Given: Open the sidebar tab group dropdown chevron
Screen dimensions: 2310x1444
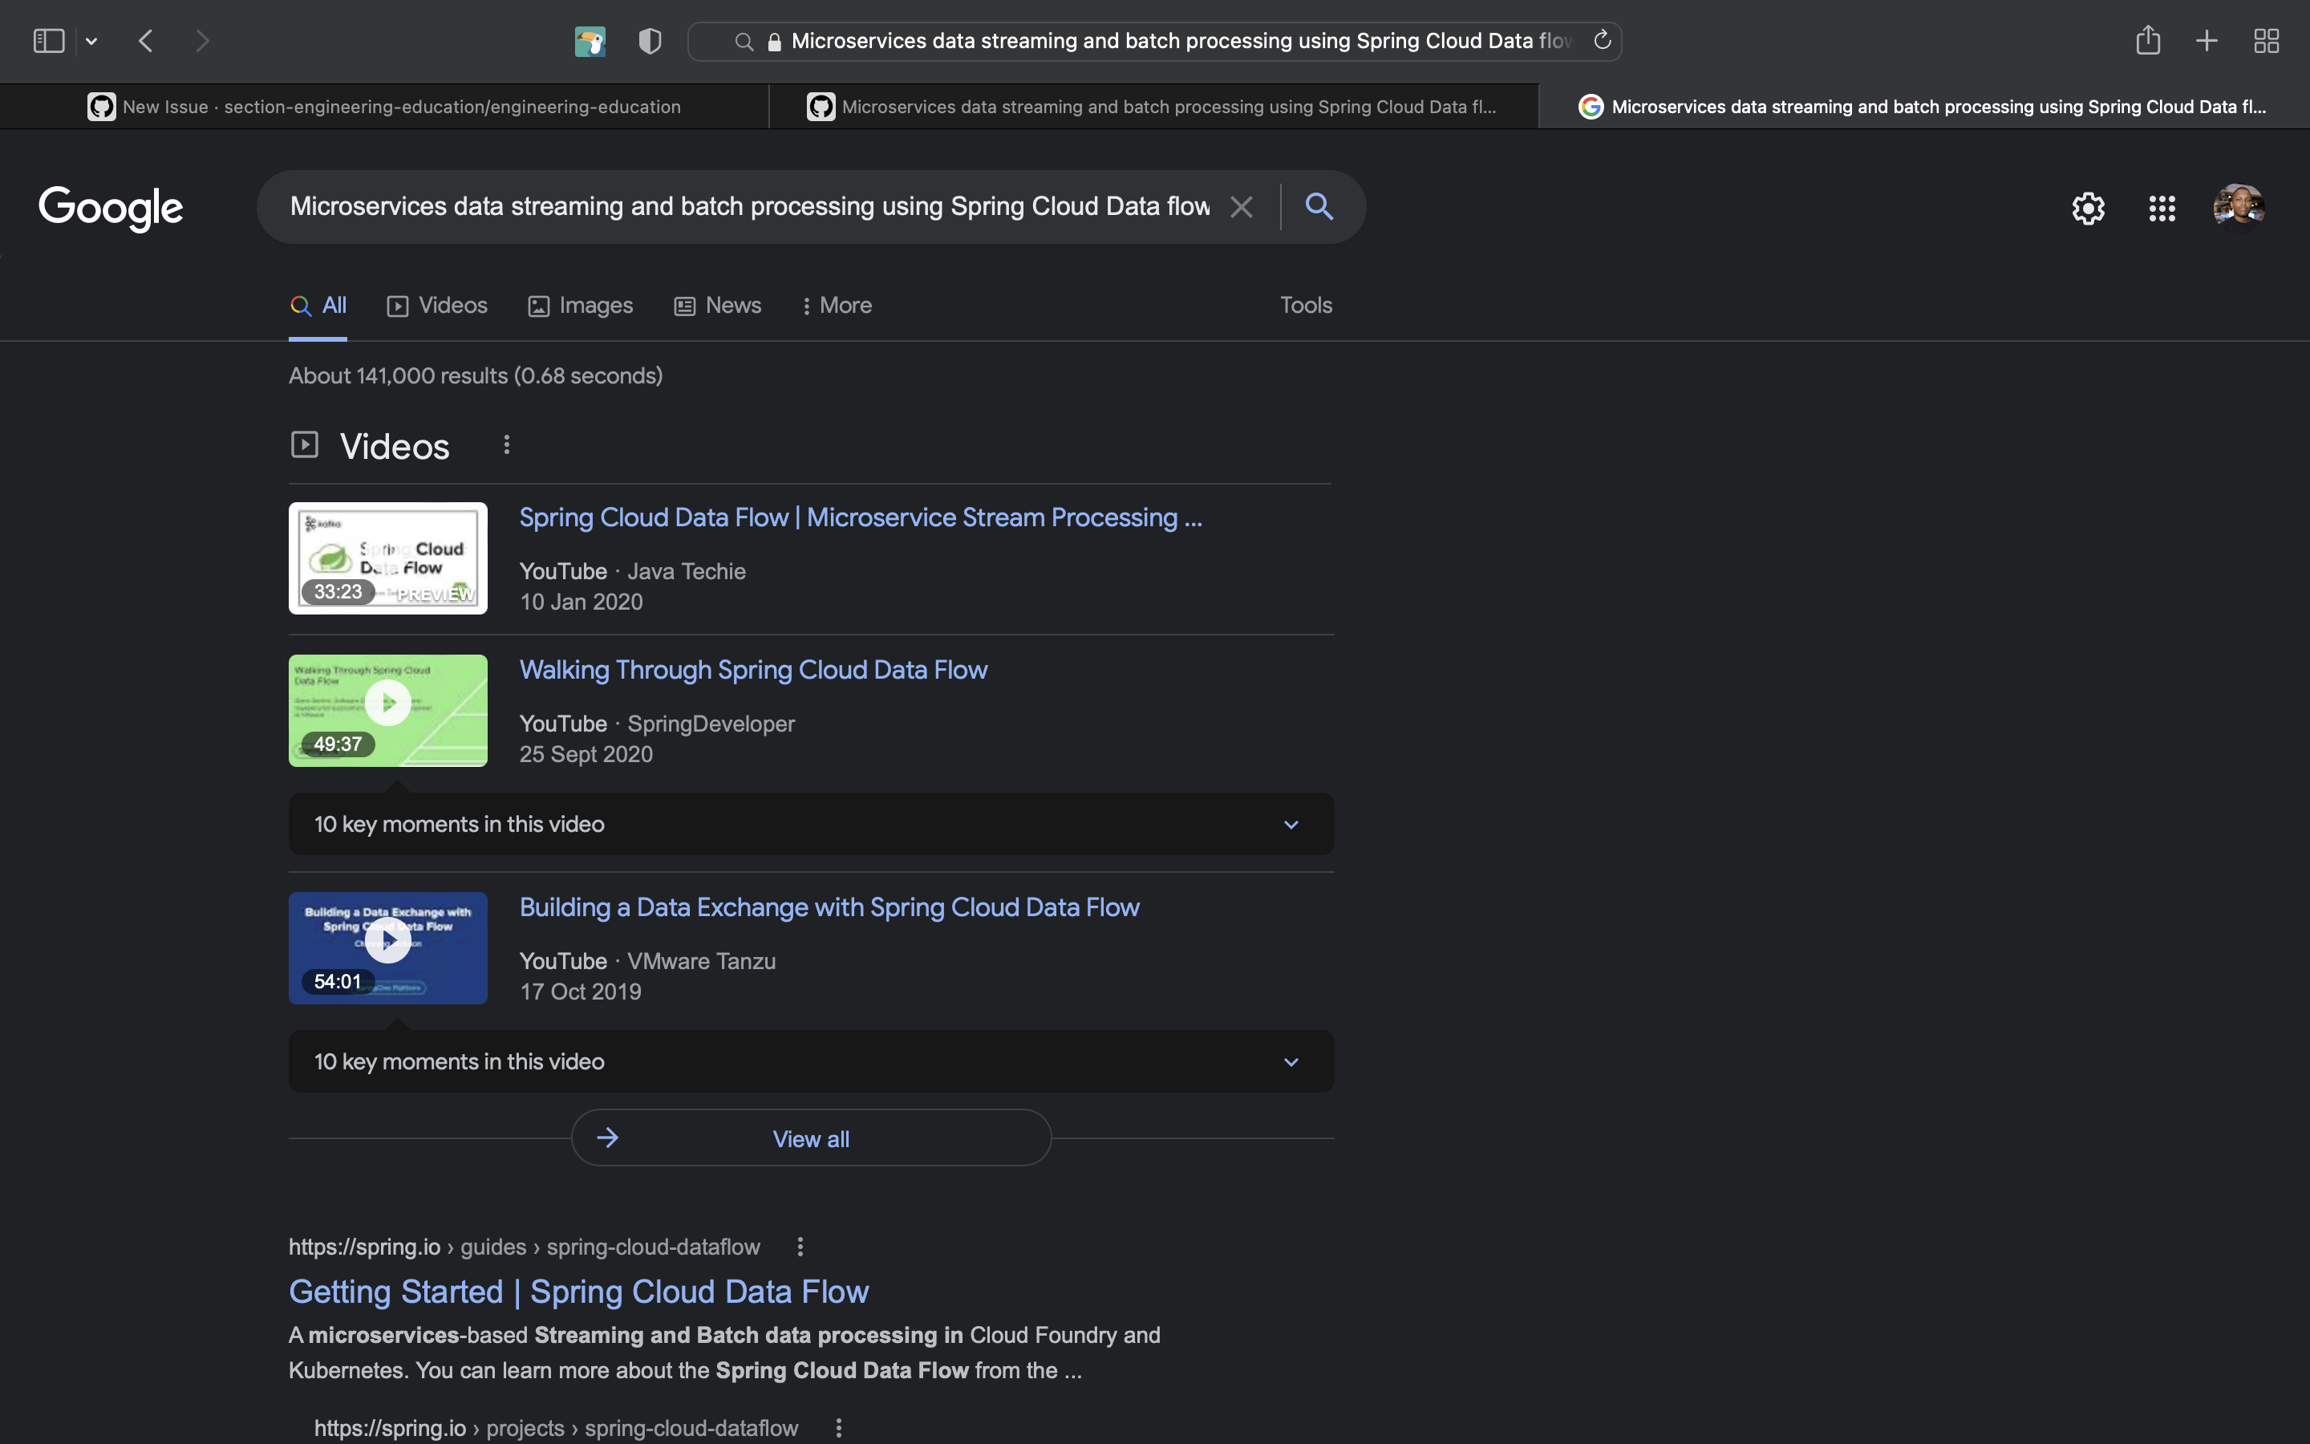Looking at the screenshot, I should (91, 40).
